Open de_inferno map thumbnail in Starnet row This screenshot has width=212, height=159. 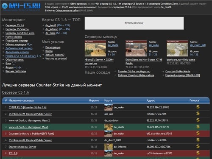109,147
